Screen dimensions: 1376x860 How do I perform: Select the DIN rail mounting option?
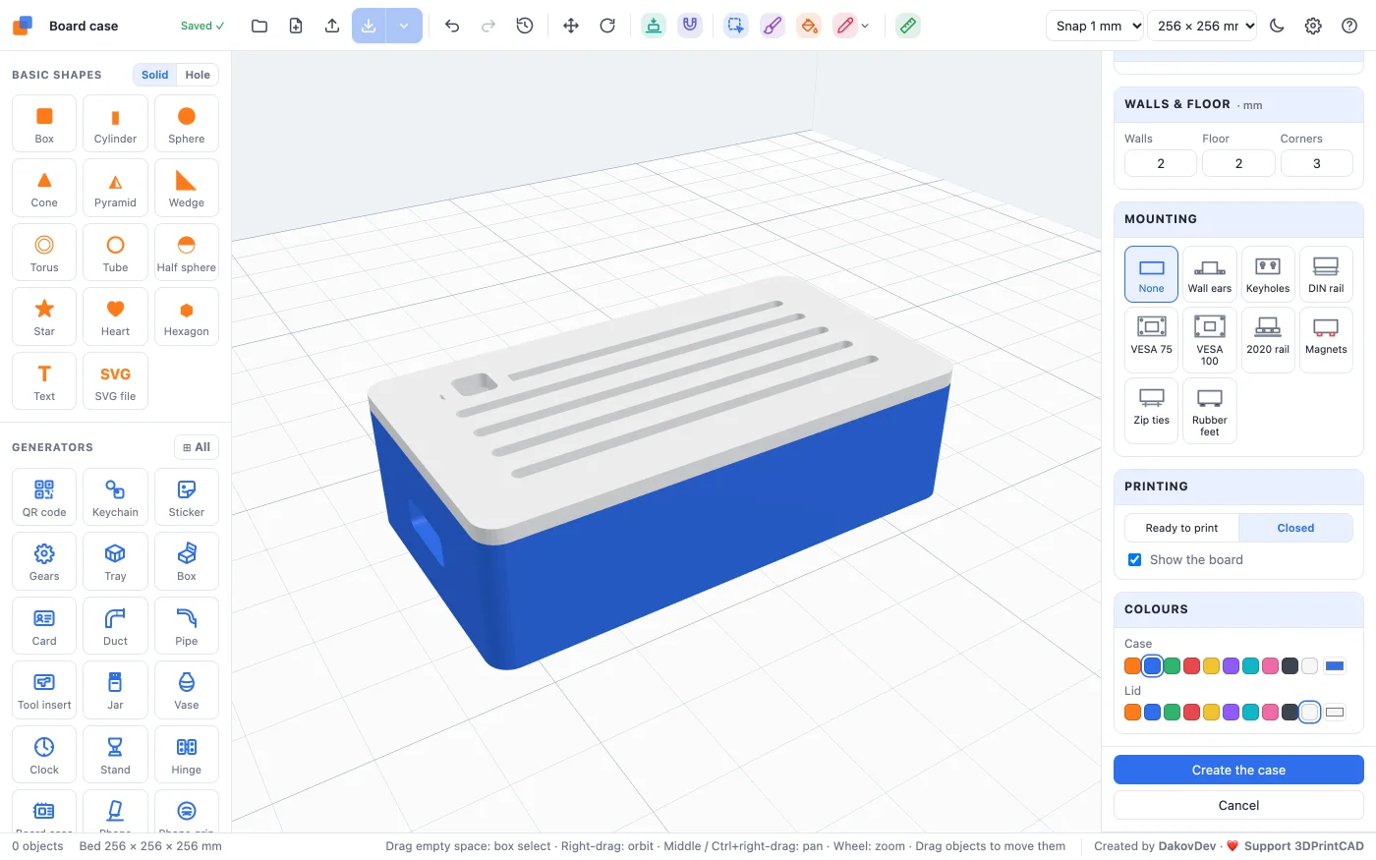click(1326, 273)
